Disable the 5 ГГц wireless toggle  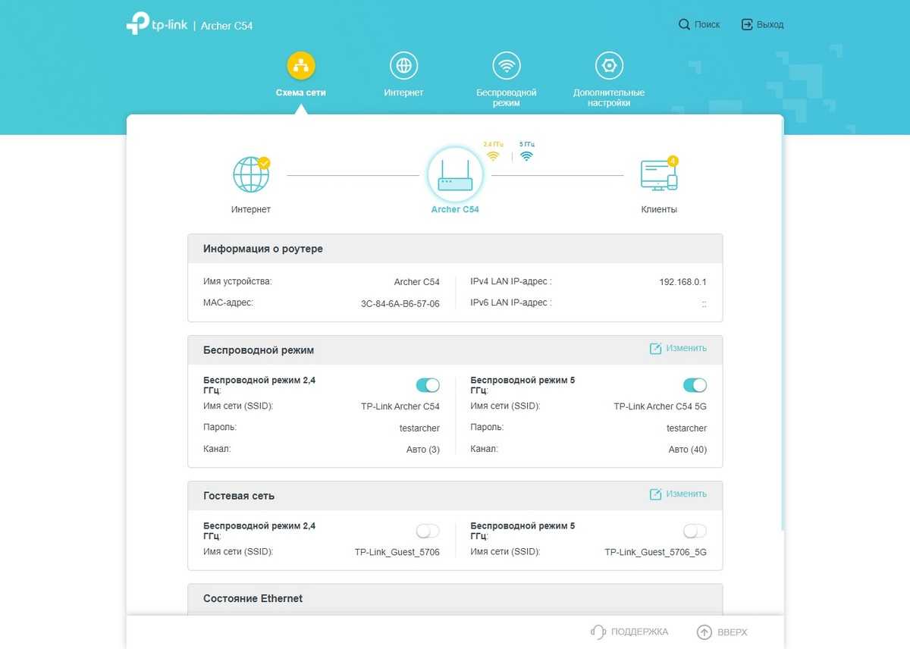(x=695, y=385)
